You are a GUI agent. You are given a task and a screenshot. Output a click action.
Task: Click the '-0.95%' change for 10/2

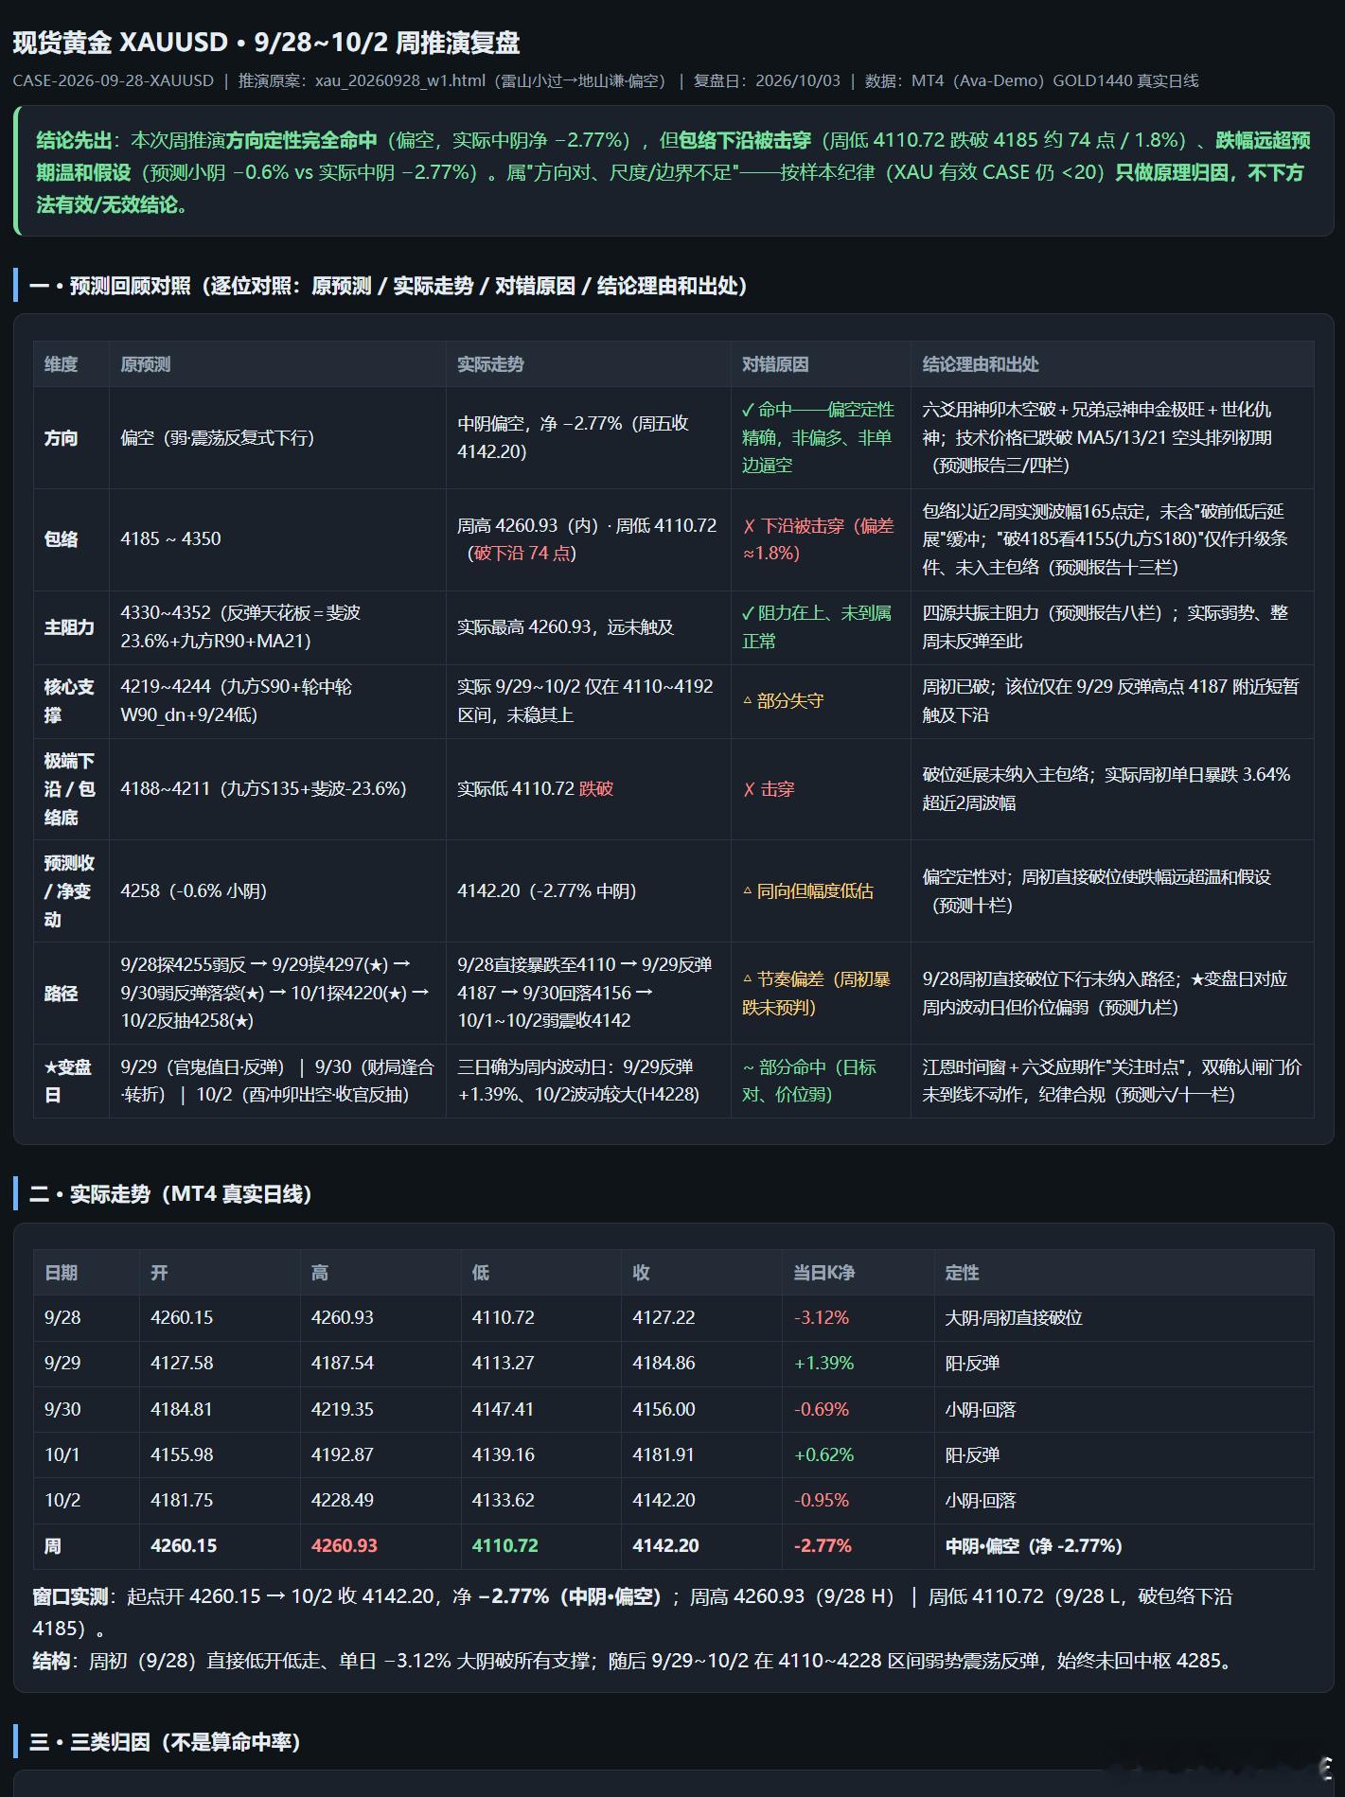[822, 1500]
